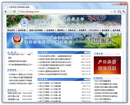
Task: Open 全市高校应急文化建设系列活动 news item
Action: point(56,62)
